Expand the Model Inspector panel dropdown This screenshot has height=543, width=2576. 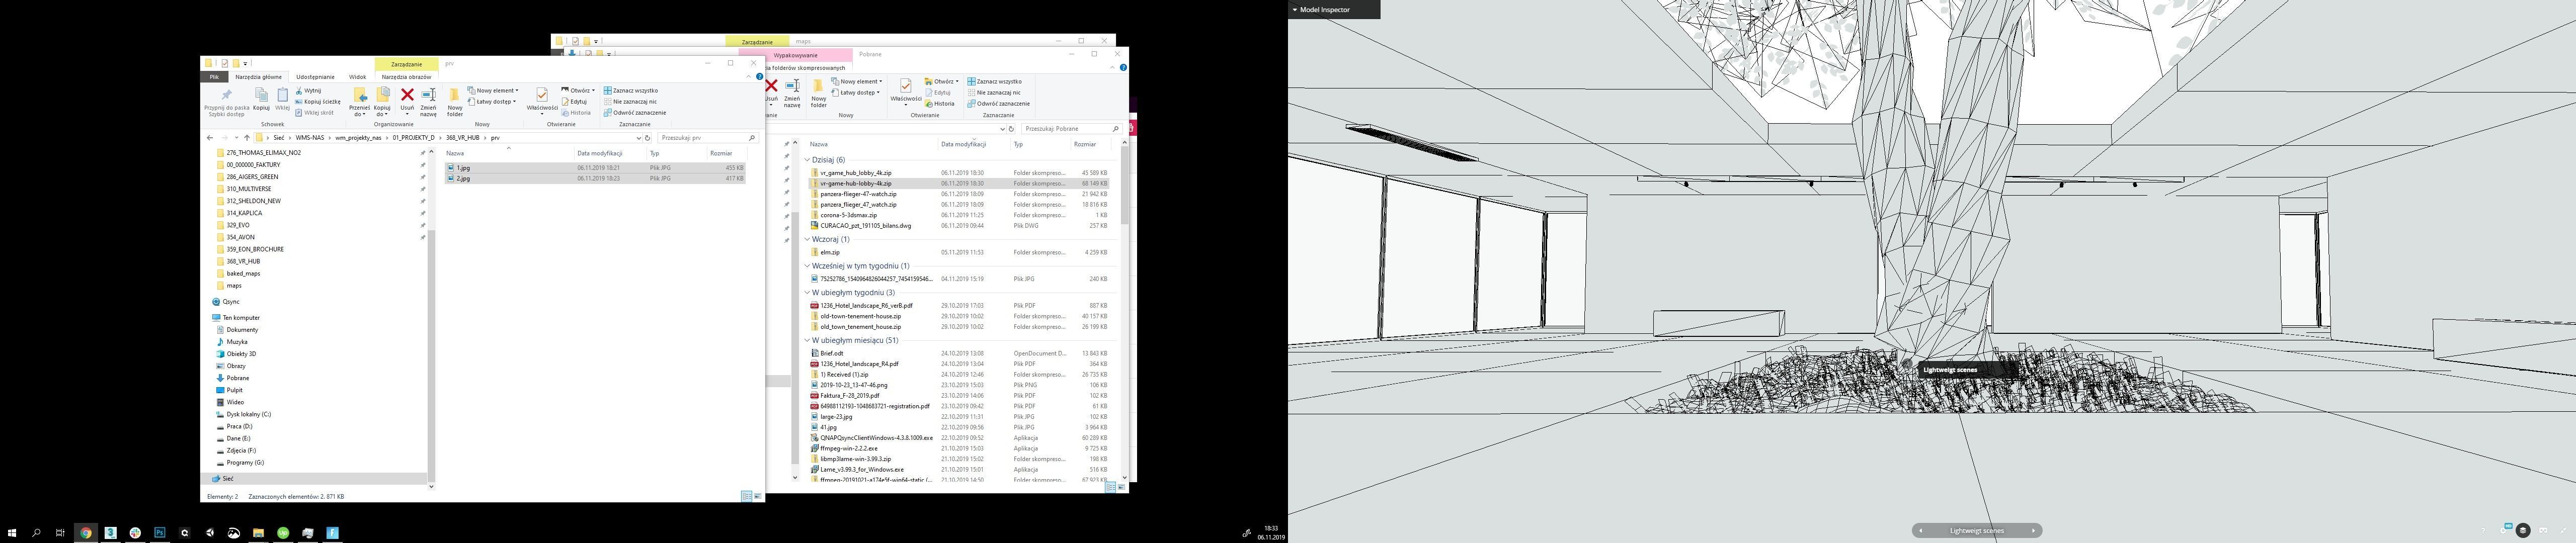click(1295, 10)
